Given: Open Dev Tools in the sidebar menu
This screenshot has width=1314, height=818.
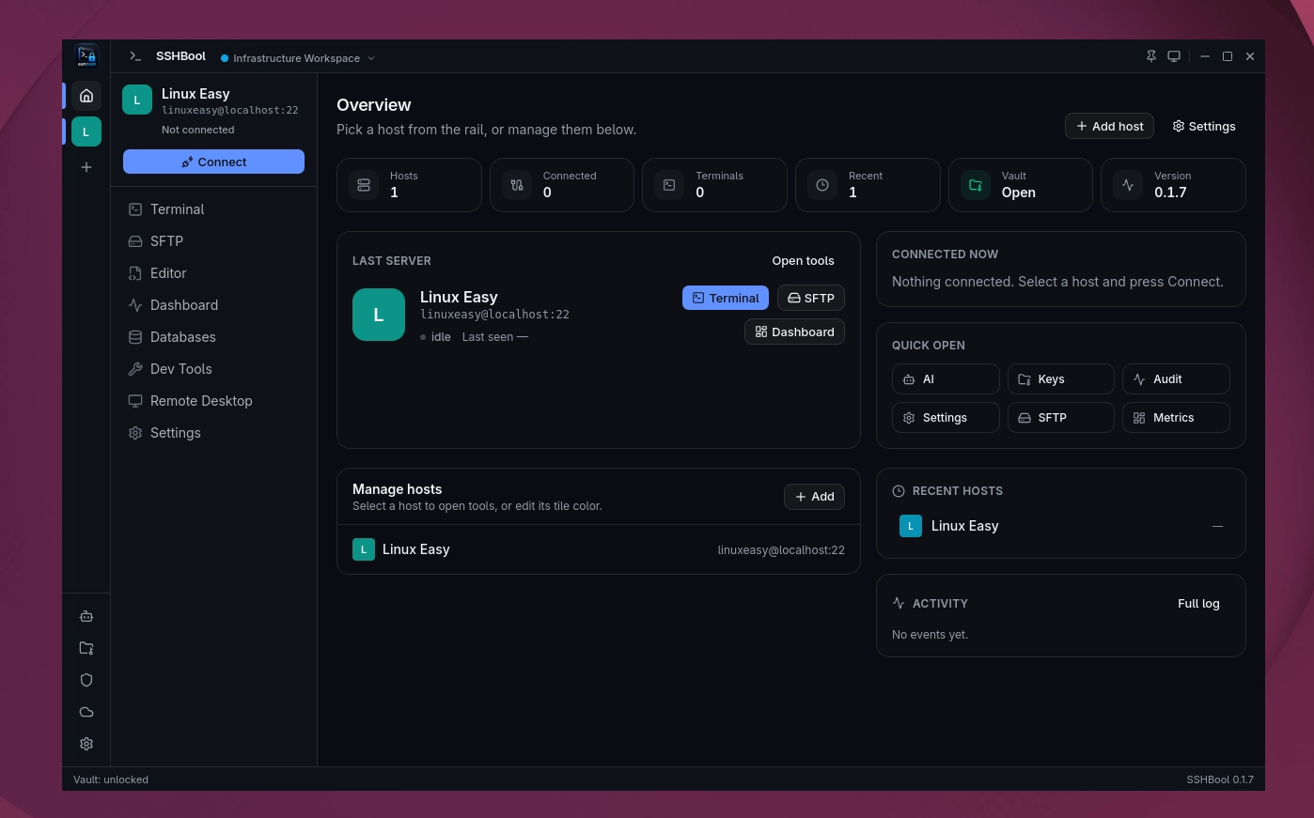Looking at the screenshot, I should coord(213,369).
